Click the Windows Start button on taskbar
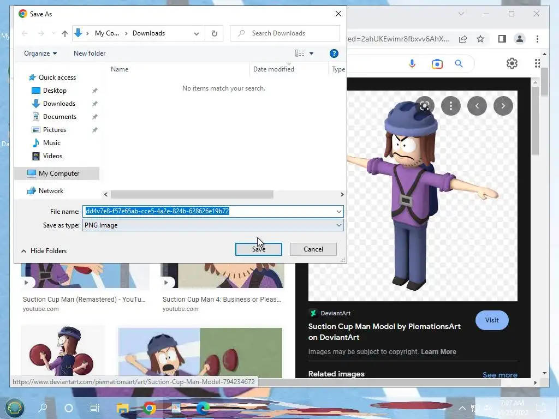 [14, 408]
